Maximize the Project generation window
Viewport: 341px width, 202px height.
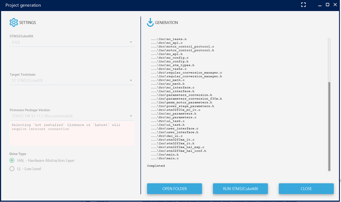click(327, 4)
